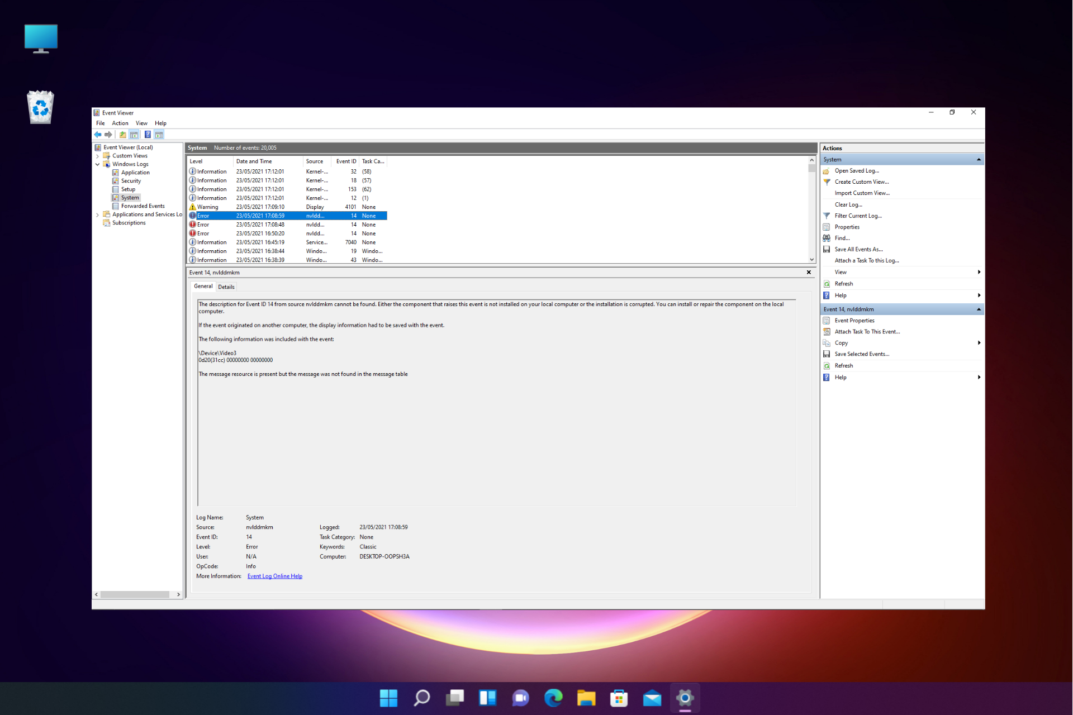Open the Event Log Online Help link

point(274,576)
